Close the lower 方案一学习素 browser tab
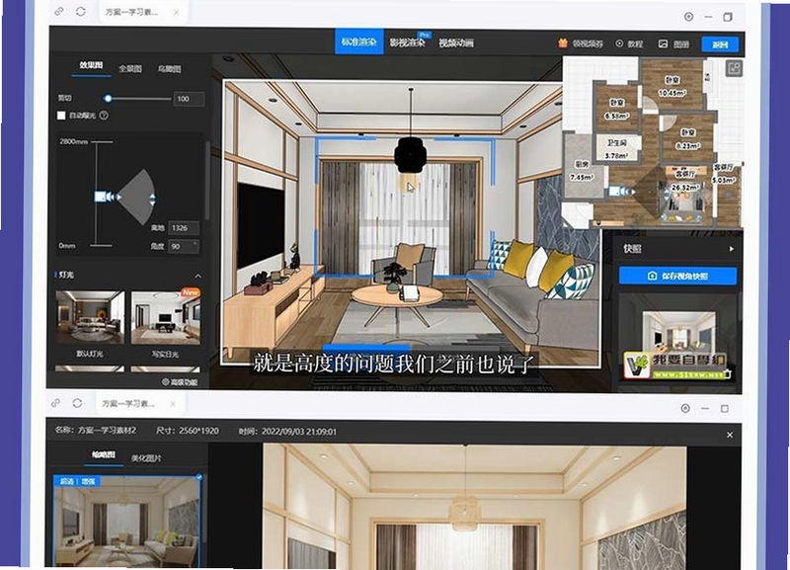Image resolution: width=790 pixels, height=570 pixels. click(173, 404)
